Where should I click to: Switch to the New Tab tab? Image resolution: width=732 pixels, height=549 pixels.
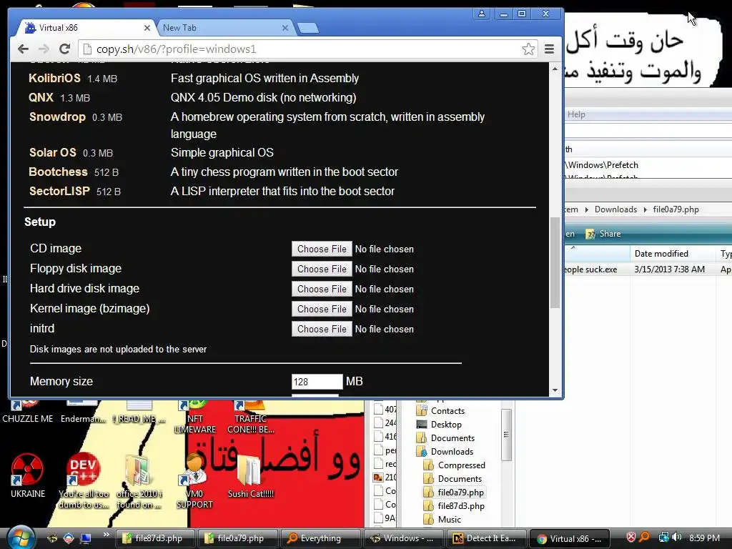(x=224, y=28)
